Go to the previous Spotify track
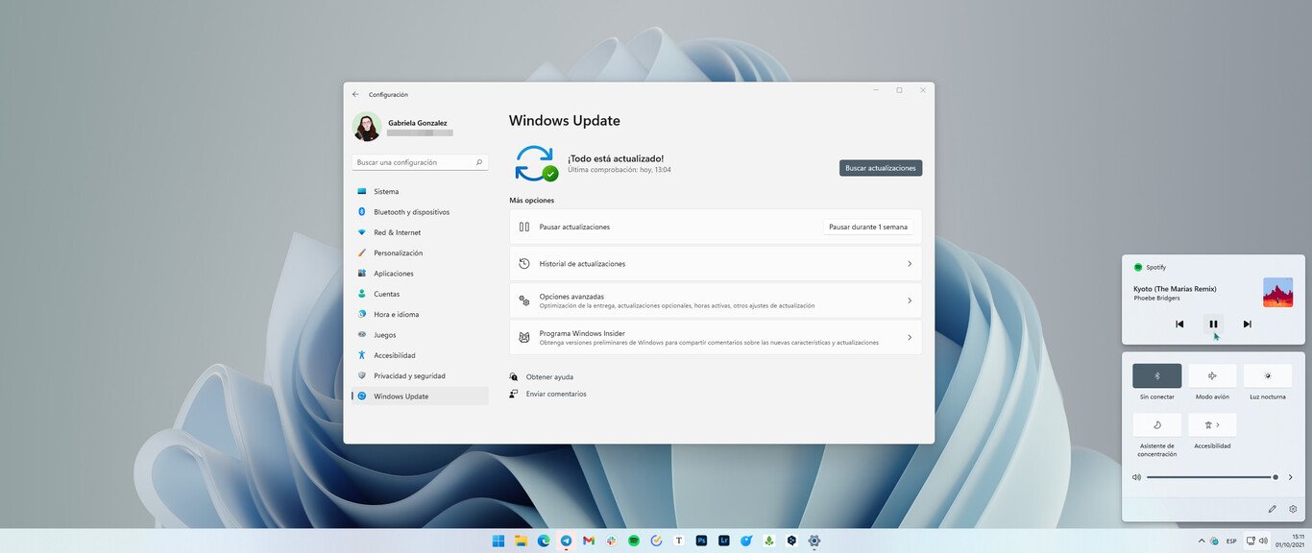 point(1179,325)
